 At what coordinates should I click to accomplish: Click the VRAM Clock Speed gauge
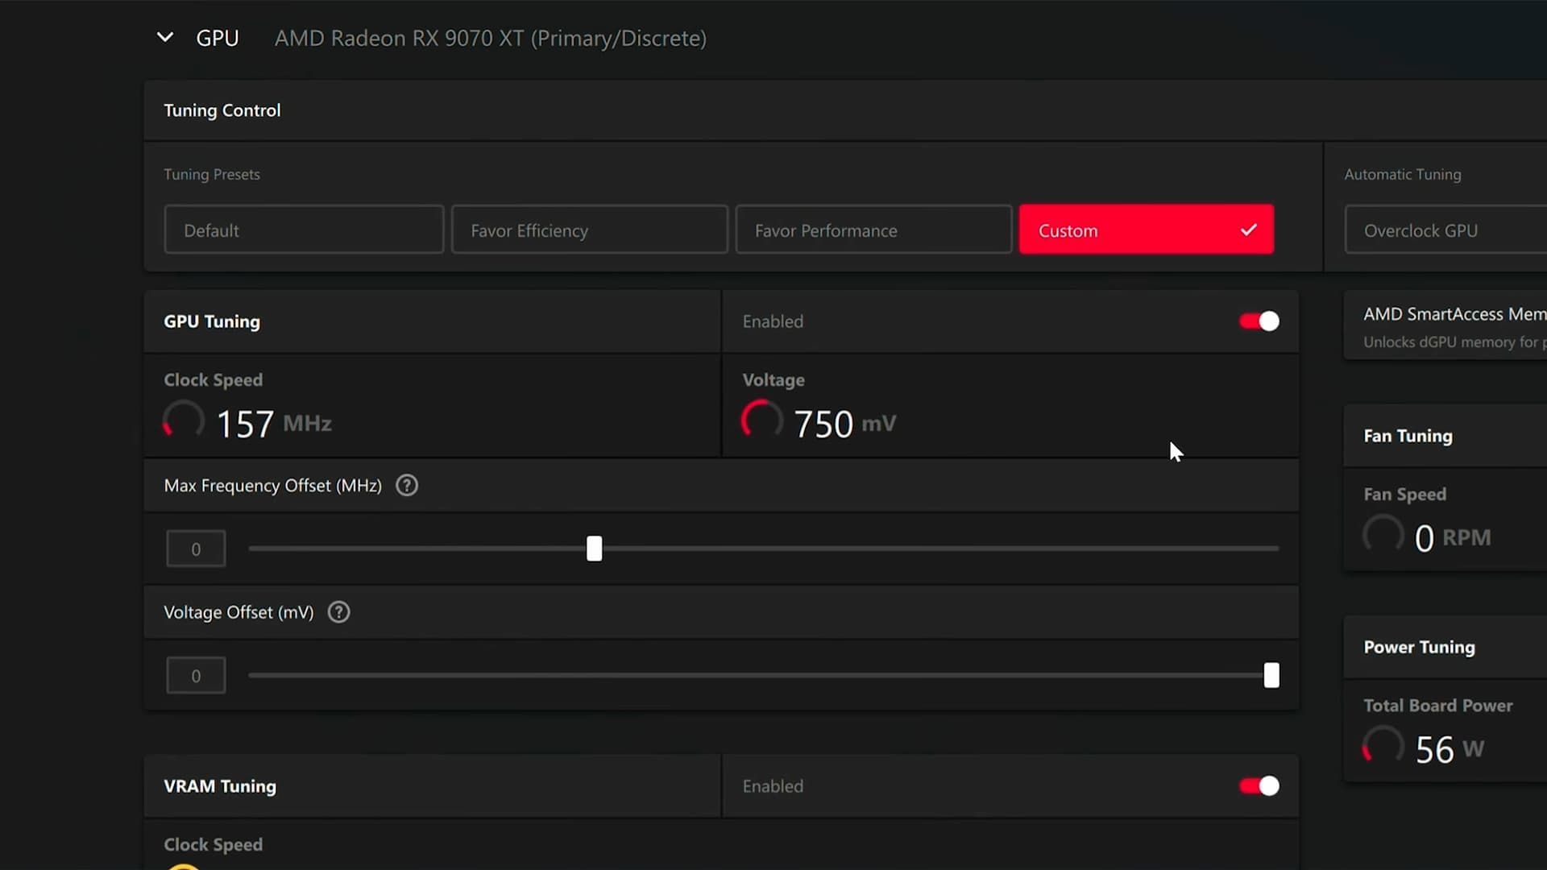tap(182, 866)
